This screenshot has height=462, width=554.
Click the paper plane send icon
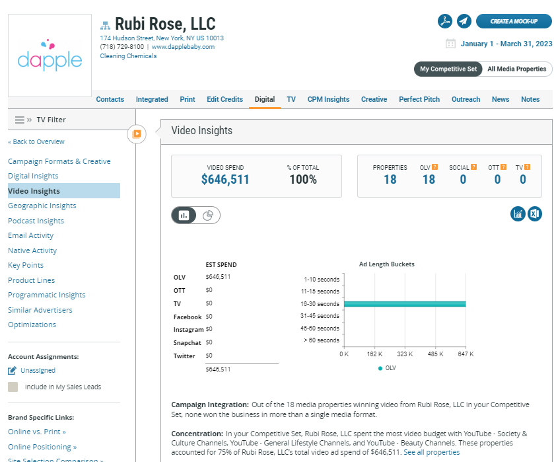[x=464, y=21]
